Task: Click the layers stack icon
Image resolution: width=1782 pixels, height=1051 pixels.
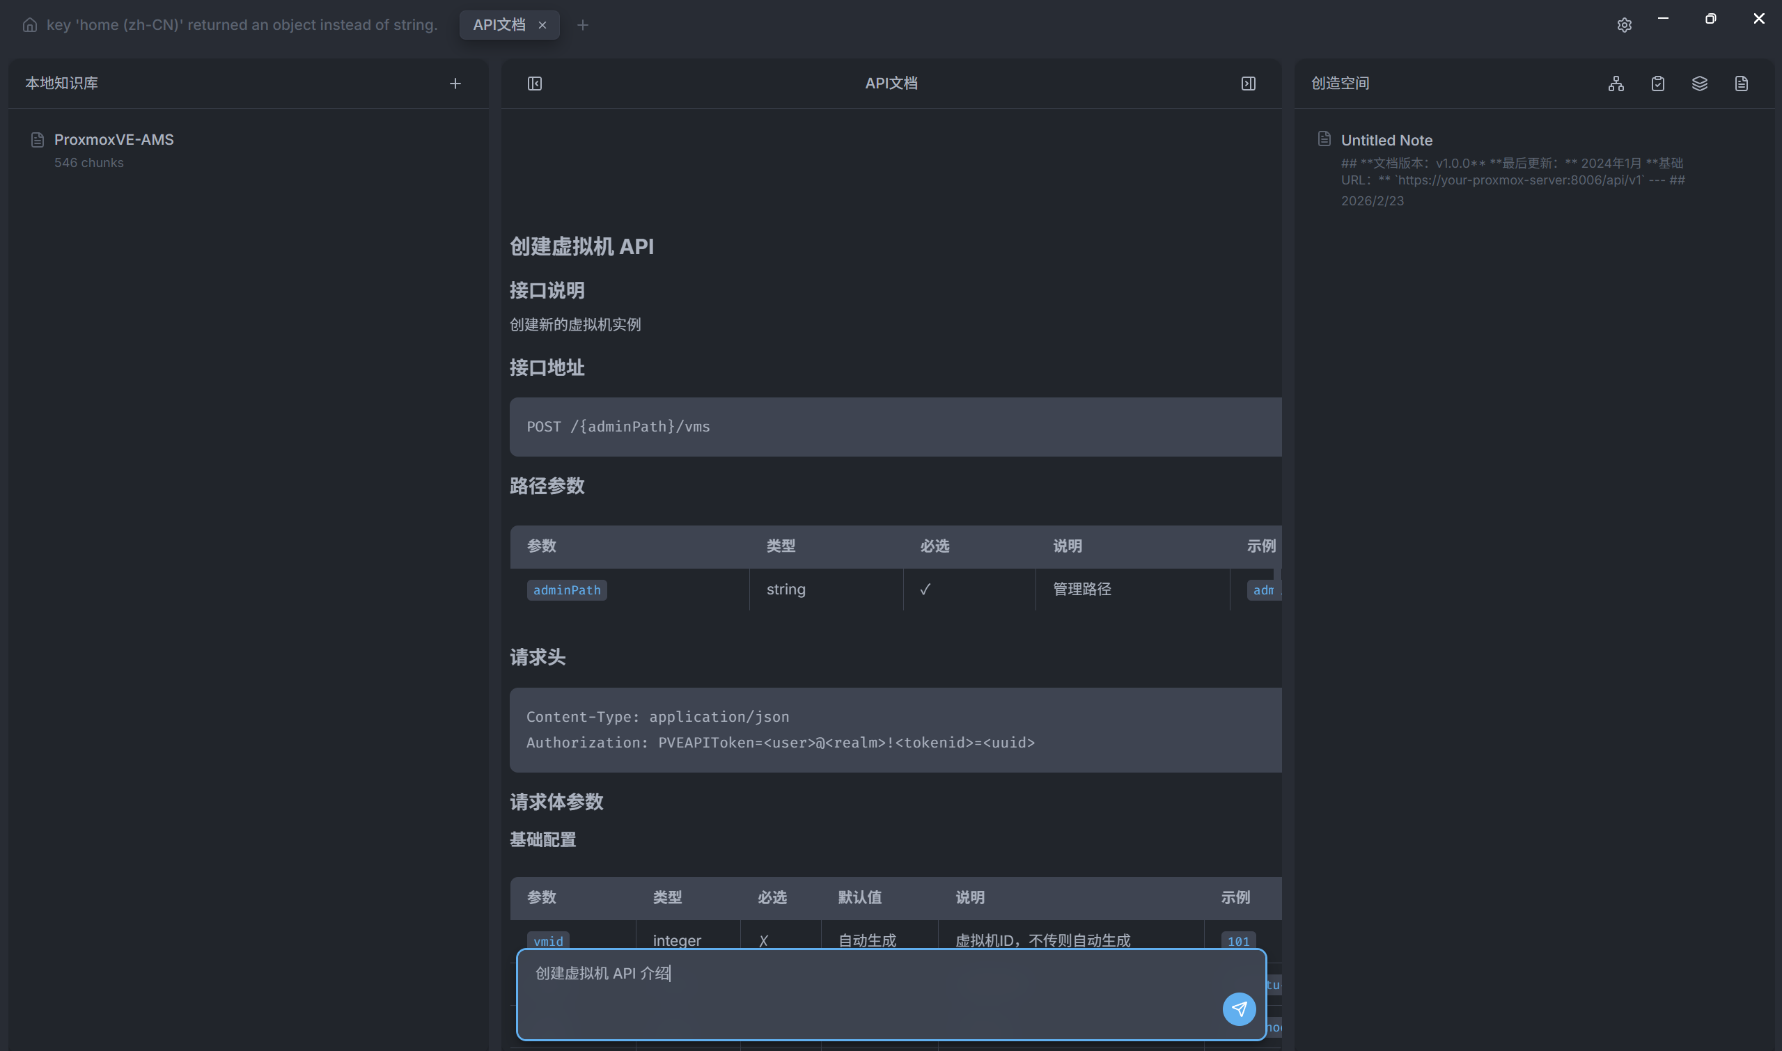Action: (1699, 84)
